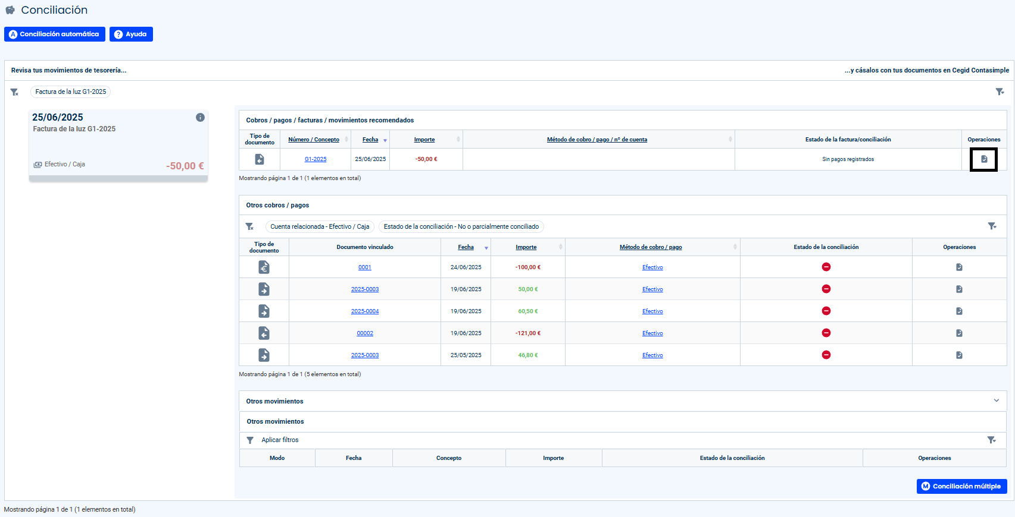Screen dimensions: 1015x517
Task: Click amount -121,00 € in row 00002
Action: pos(528,333)
